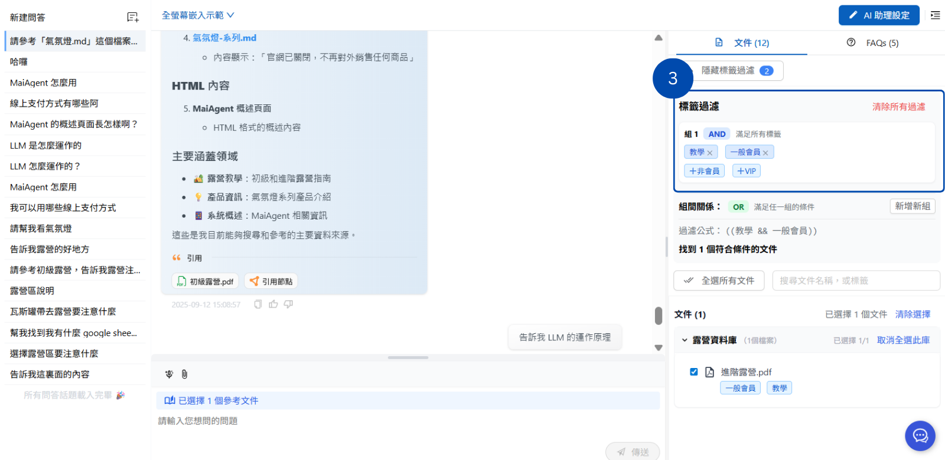The height and width of the screenshot is (460, 945).
Task: Give the answer a thumbs down
Action: point(288,304)
